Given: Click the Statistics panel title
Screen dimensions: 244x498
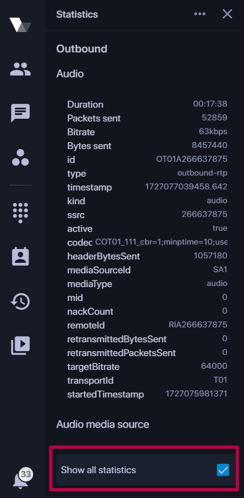Looking at the screenshot, I should pos(77,14).
